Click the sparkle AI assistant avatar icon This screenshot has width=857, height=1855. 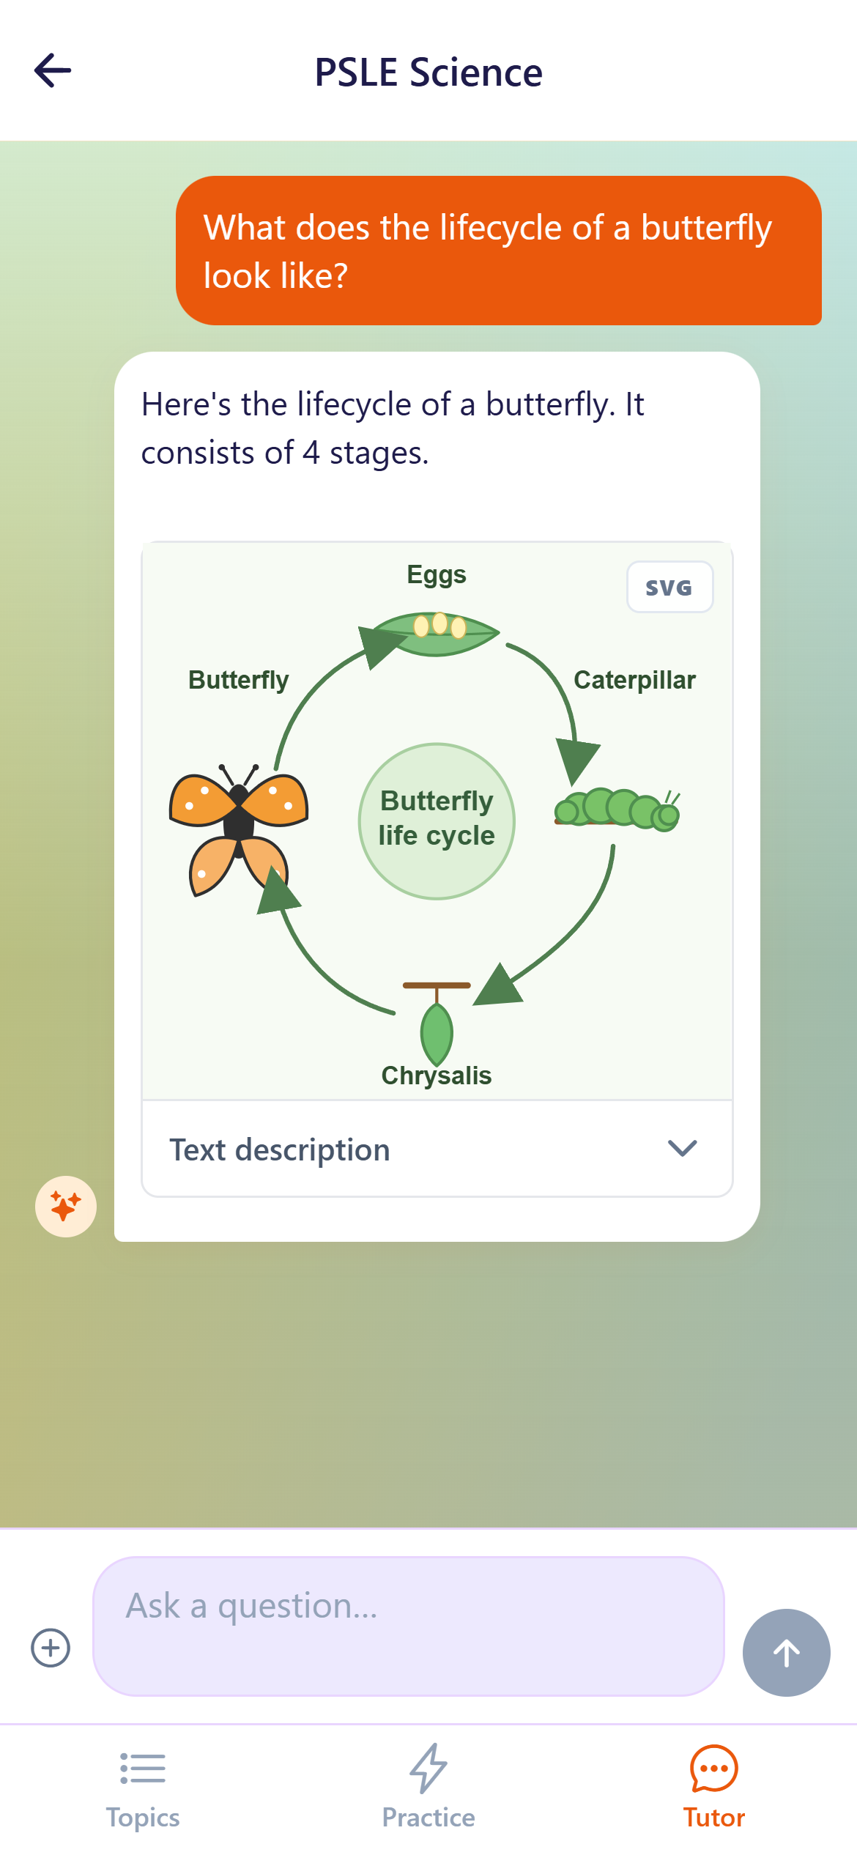(65, 1207)
